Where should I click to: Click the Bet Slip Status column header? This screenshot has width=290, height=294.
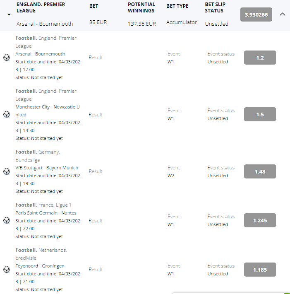point(215,7)
